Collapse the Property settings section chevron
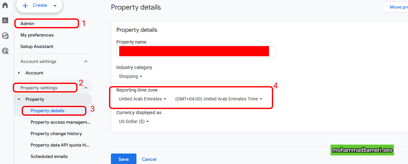Viewport: 408px width, 164px height. coord(86,88)
